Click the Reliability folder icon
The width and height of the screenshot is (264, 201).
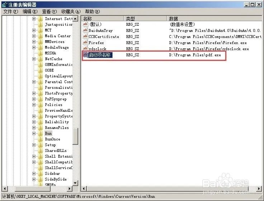41,122
